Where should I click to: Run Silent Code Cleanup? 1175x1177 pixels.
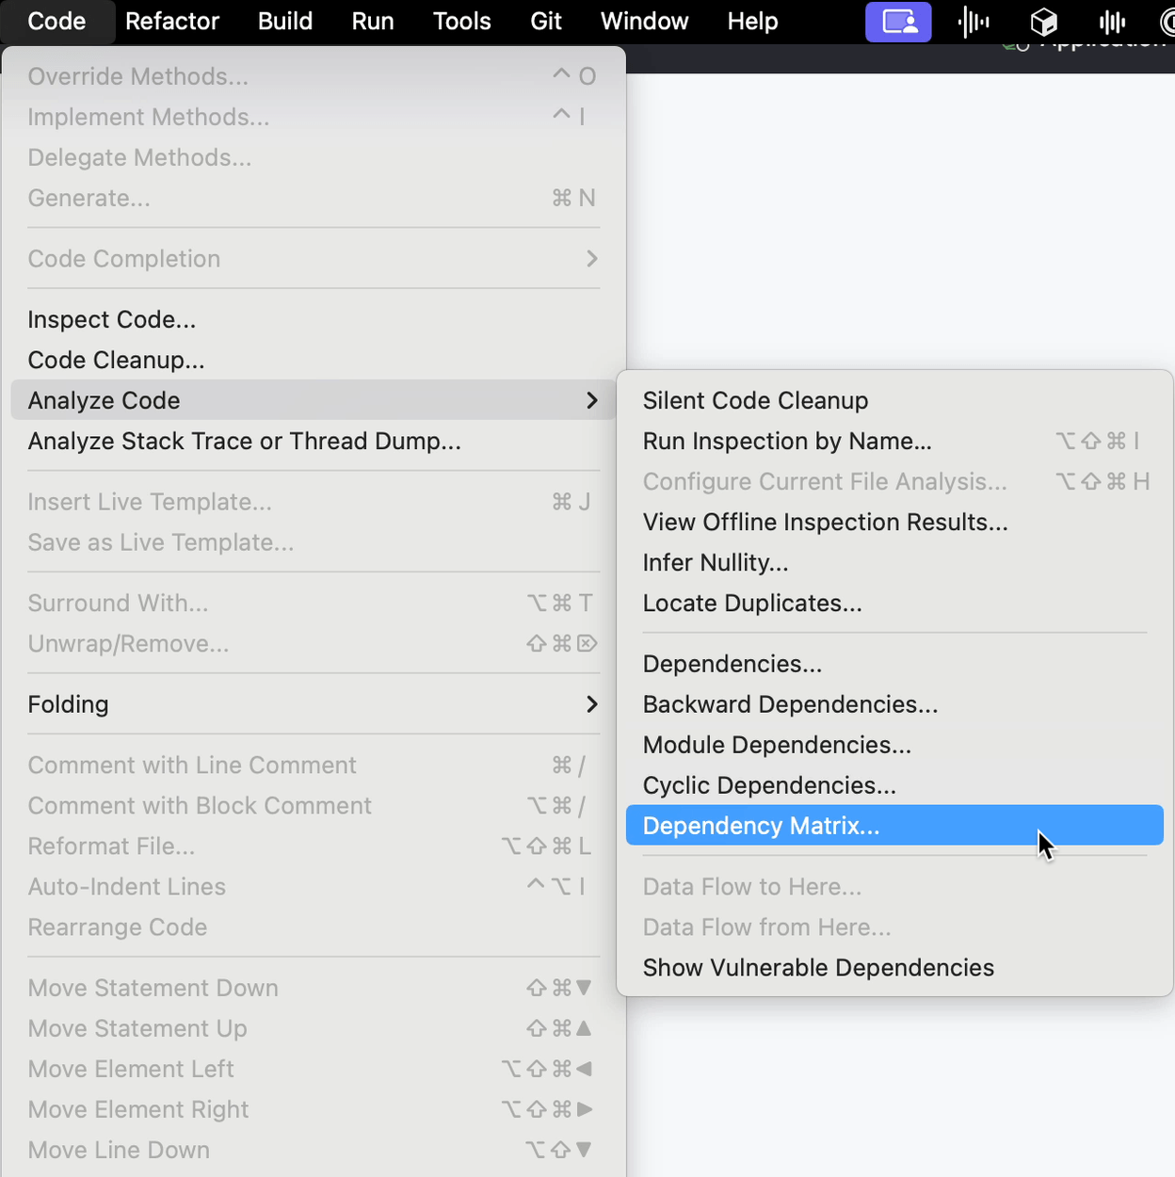[x=755, y=401]
